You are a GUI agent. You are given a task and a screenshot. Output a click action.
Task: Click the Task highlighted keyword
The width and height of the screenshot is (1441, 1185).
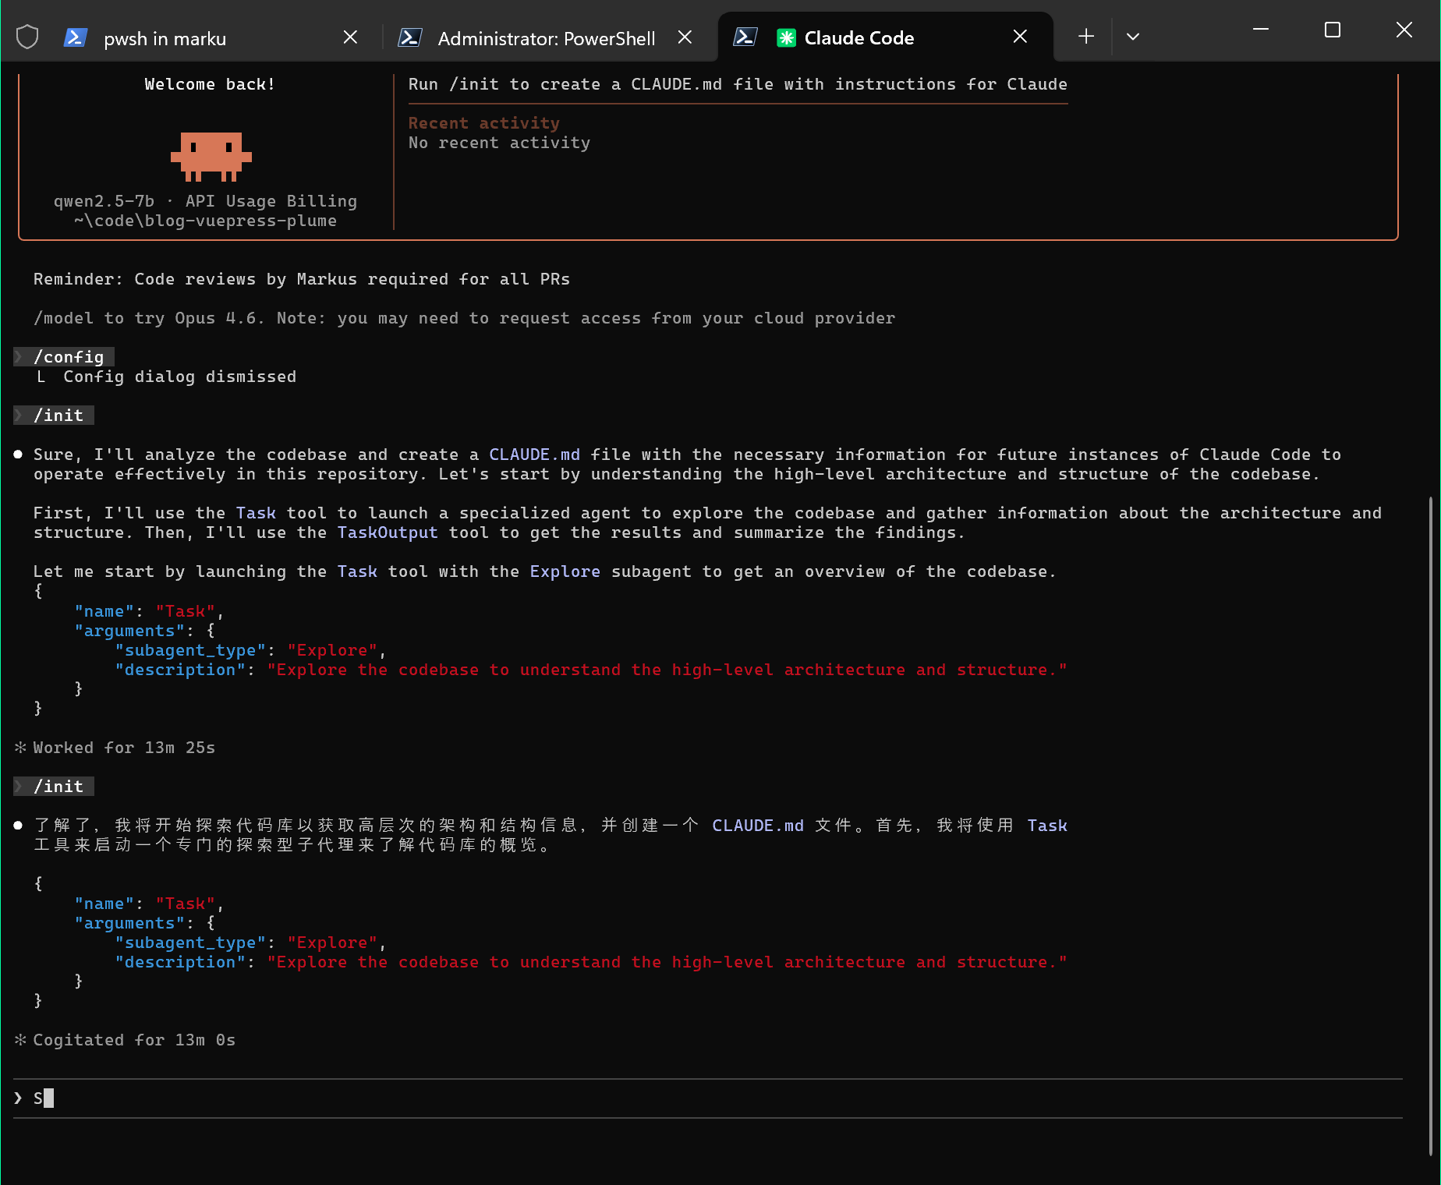click(256, 513)
